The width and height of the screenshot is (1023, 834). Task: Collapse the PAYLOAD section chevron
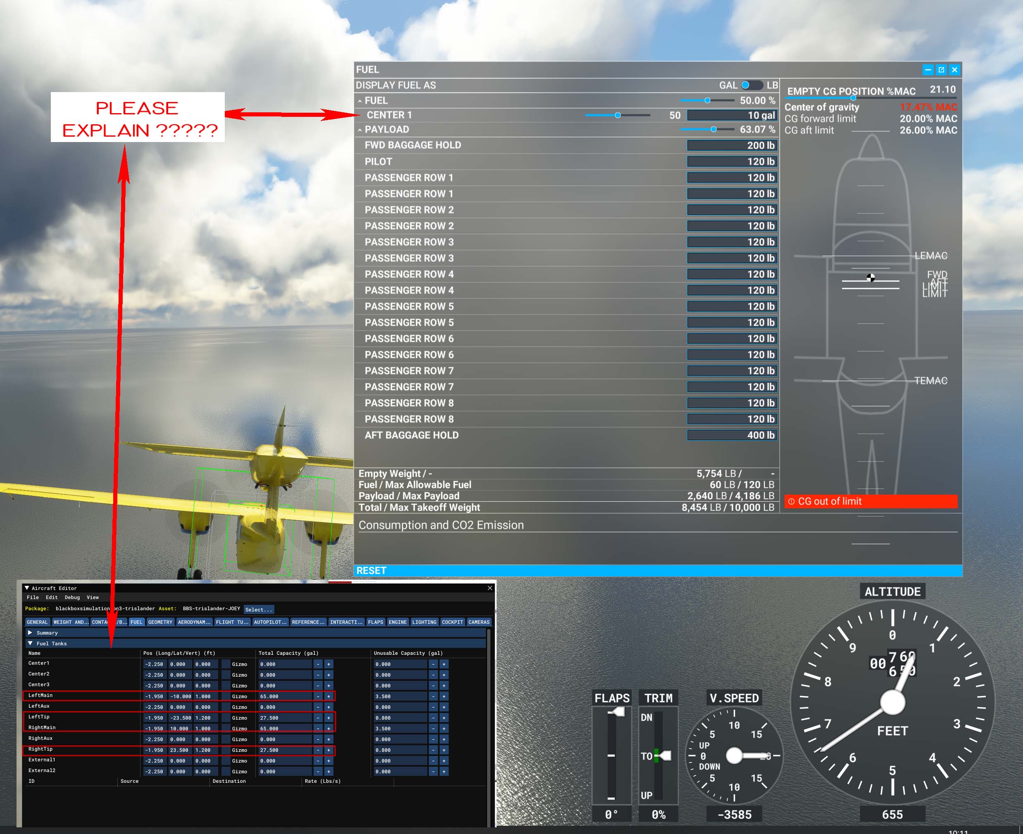click(359, 130)
